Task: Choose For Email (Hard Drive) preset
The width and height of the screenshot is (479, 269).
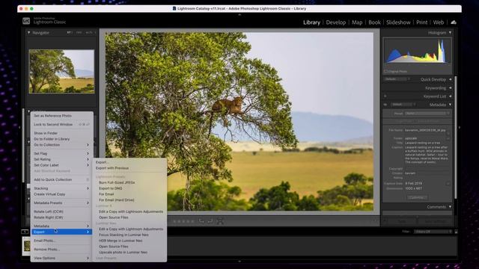Action: (x=129, y=200)
